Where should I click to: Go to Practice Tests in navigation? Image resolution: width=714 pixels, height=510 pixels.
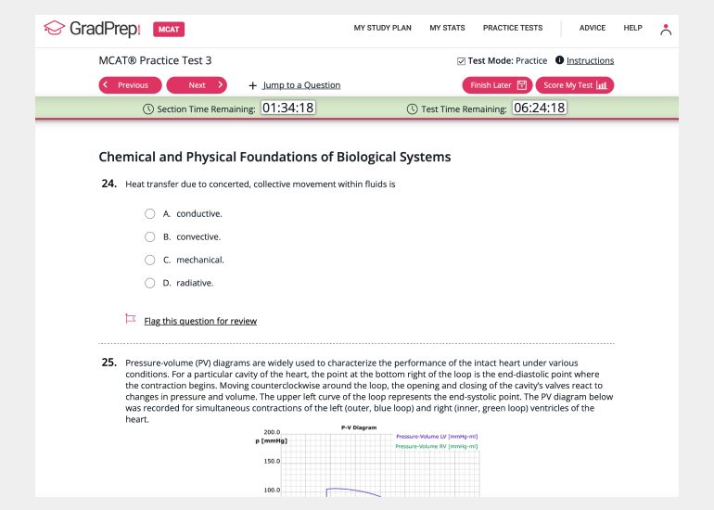click(x=513, y=28)
